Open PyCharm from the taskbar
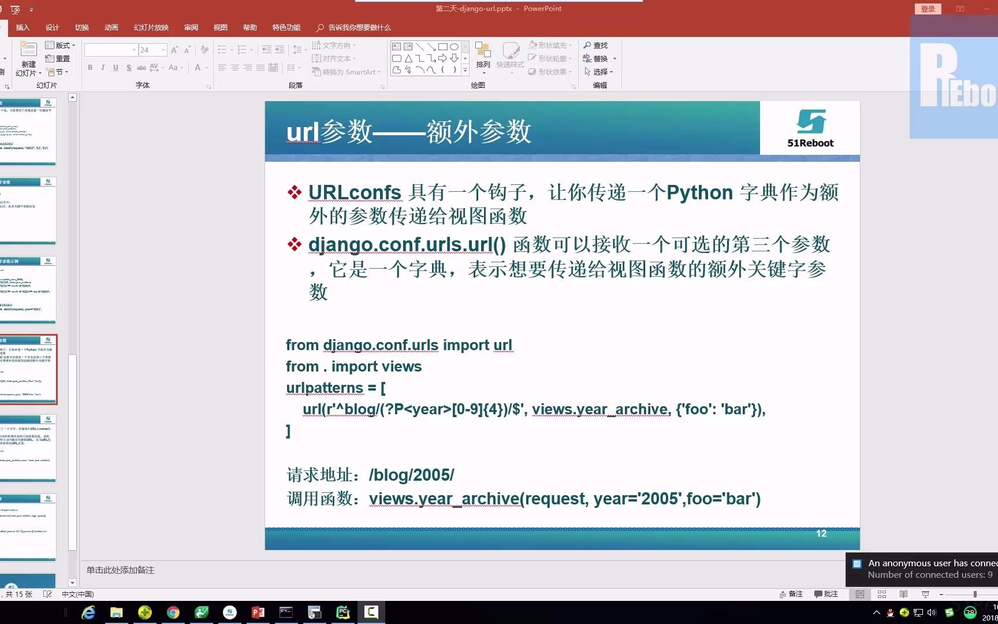998x624 pixels. tap(343, 612)
